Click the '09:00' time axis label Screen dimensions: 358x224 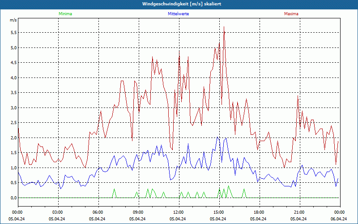click(x=138, y=212)
